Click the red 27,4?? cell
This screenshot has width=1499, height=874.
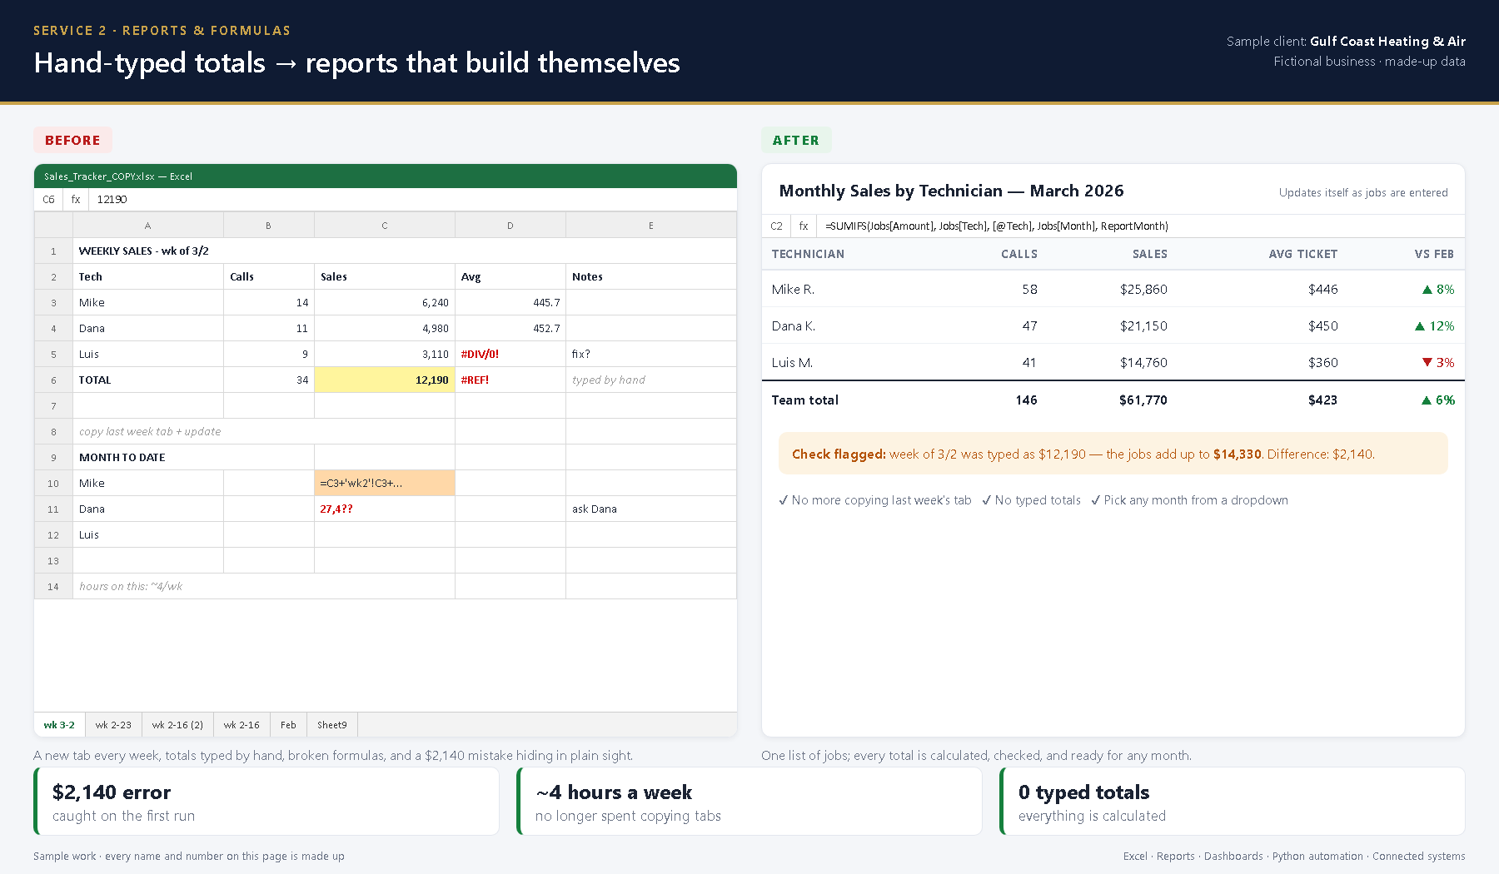point(385,509)
